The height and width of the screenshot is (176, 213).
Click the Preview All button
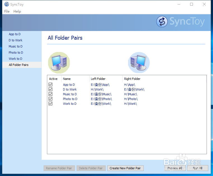pyautogui.click(x=175, y=168)
